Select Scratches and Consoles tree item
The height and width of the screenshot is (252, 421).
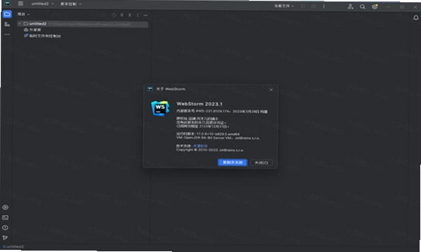pyautogui.click(x=43, y=36)
